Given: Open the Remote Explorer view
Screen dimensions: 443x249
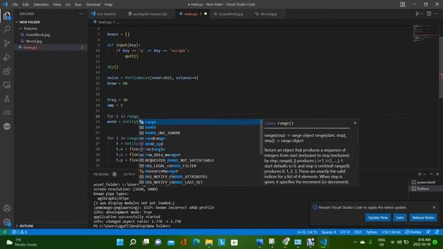Looking at the screenshot, I should click(x=7, y=84).
